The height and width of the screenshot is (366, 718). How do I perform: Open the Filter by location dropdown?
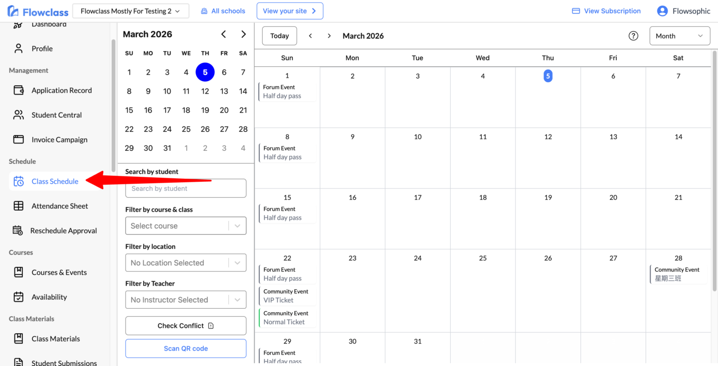185,263
